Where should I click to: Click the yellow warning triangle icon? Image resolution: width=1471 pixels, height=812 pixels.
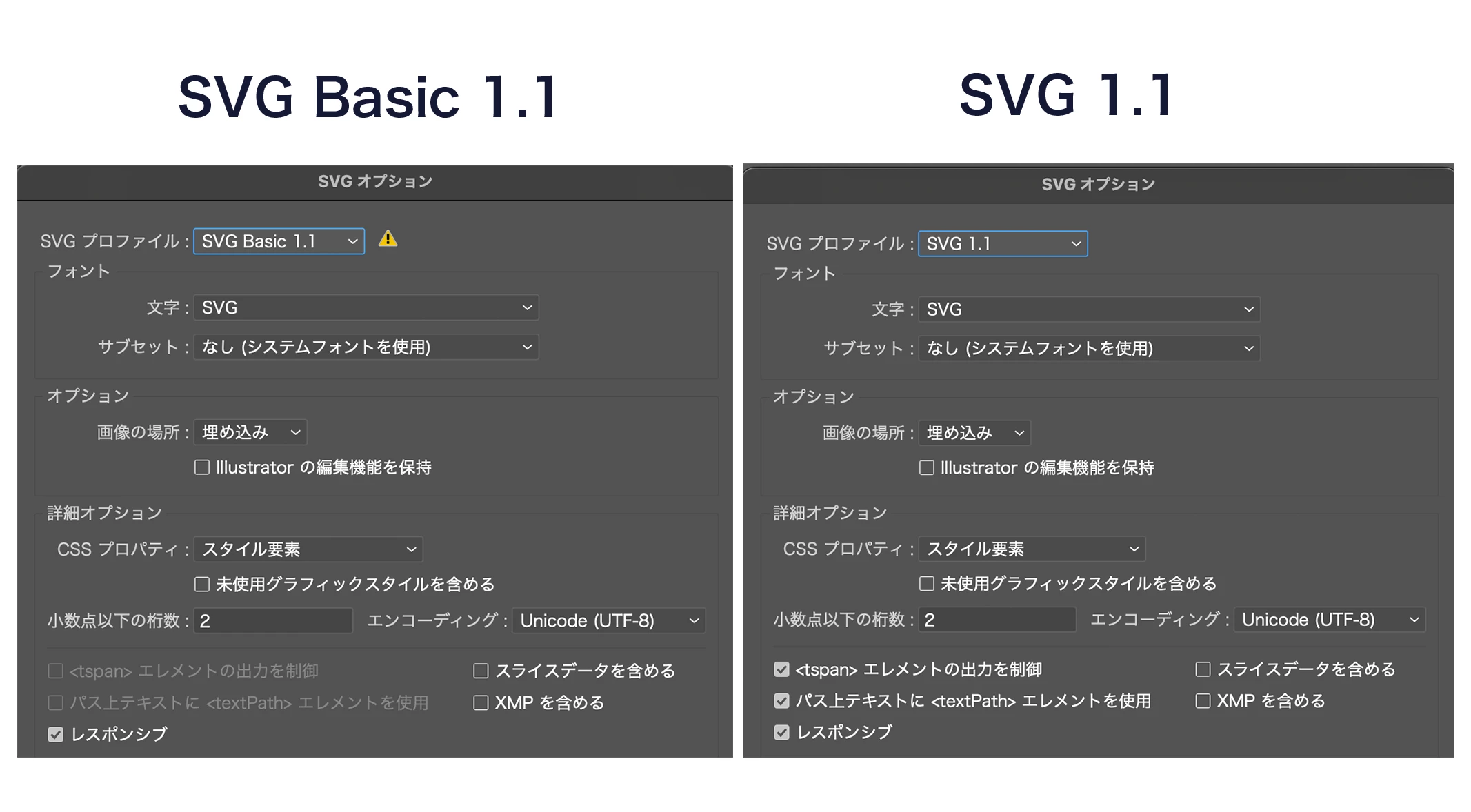click(388, 239)
